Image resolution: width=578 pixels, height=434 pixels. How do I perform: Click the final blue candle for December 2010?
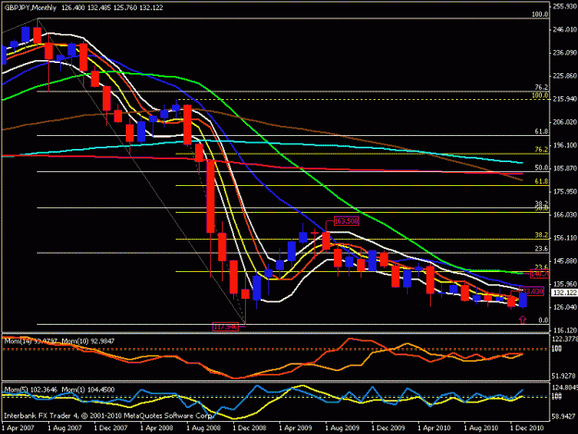(x=523, y=300)
